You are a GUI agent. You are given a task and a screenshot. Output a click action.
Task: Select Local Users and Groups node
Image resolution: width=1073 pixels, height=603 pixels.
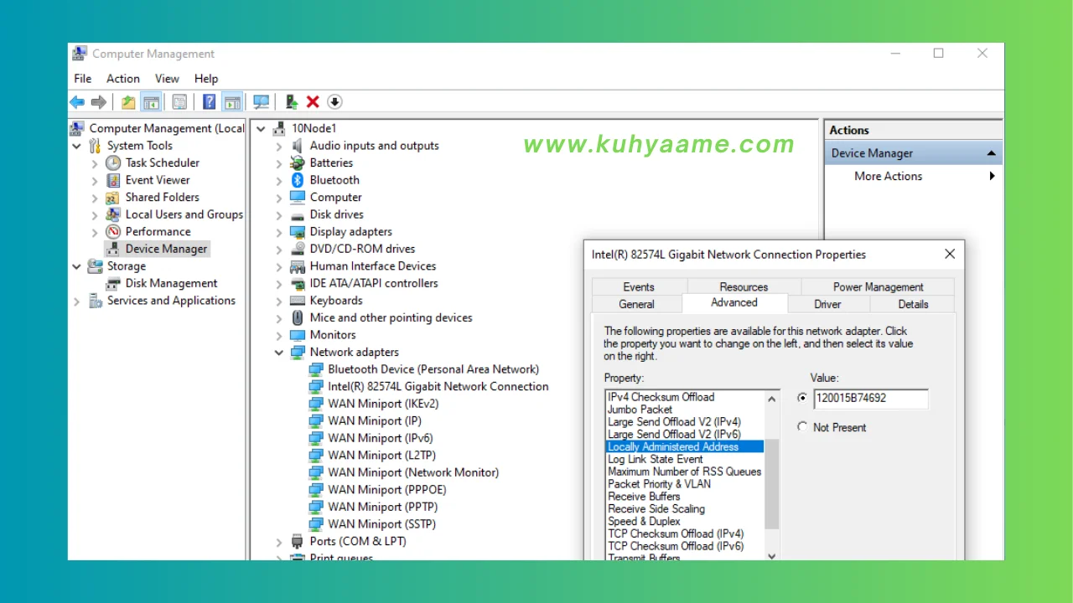(184, 214)
